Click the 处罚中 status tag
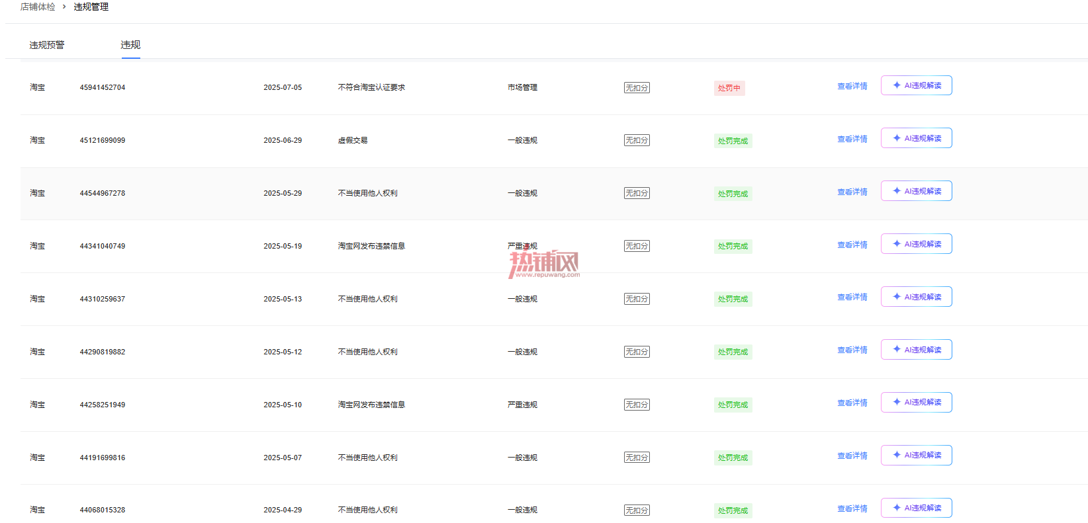The image size is (1088, 523). [729, 88]
